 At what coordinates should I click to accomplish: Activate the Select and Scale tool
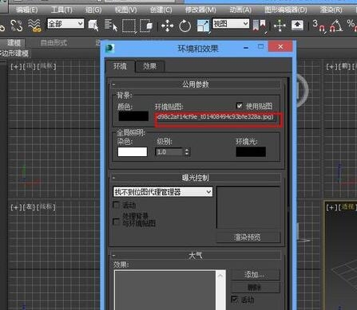pyautogui.click(x=203, y=26)
